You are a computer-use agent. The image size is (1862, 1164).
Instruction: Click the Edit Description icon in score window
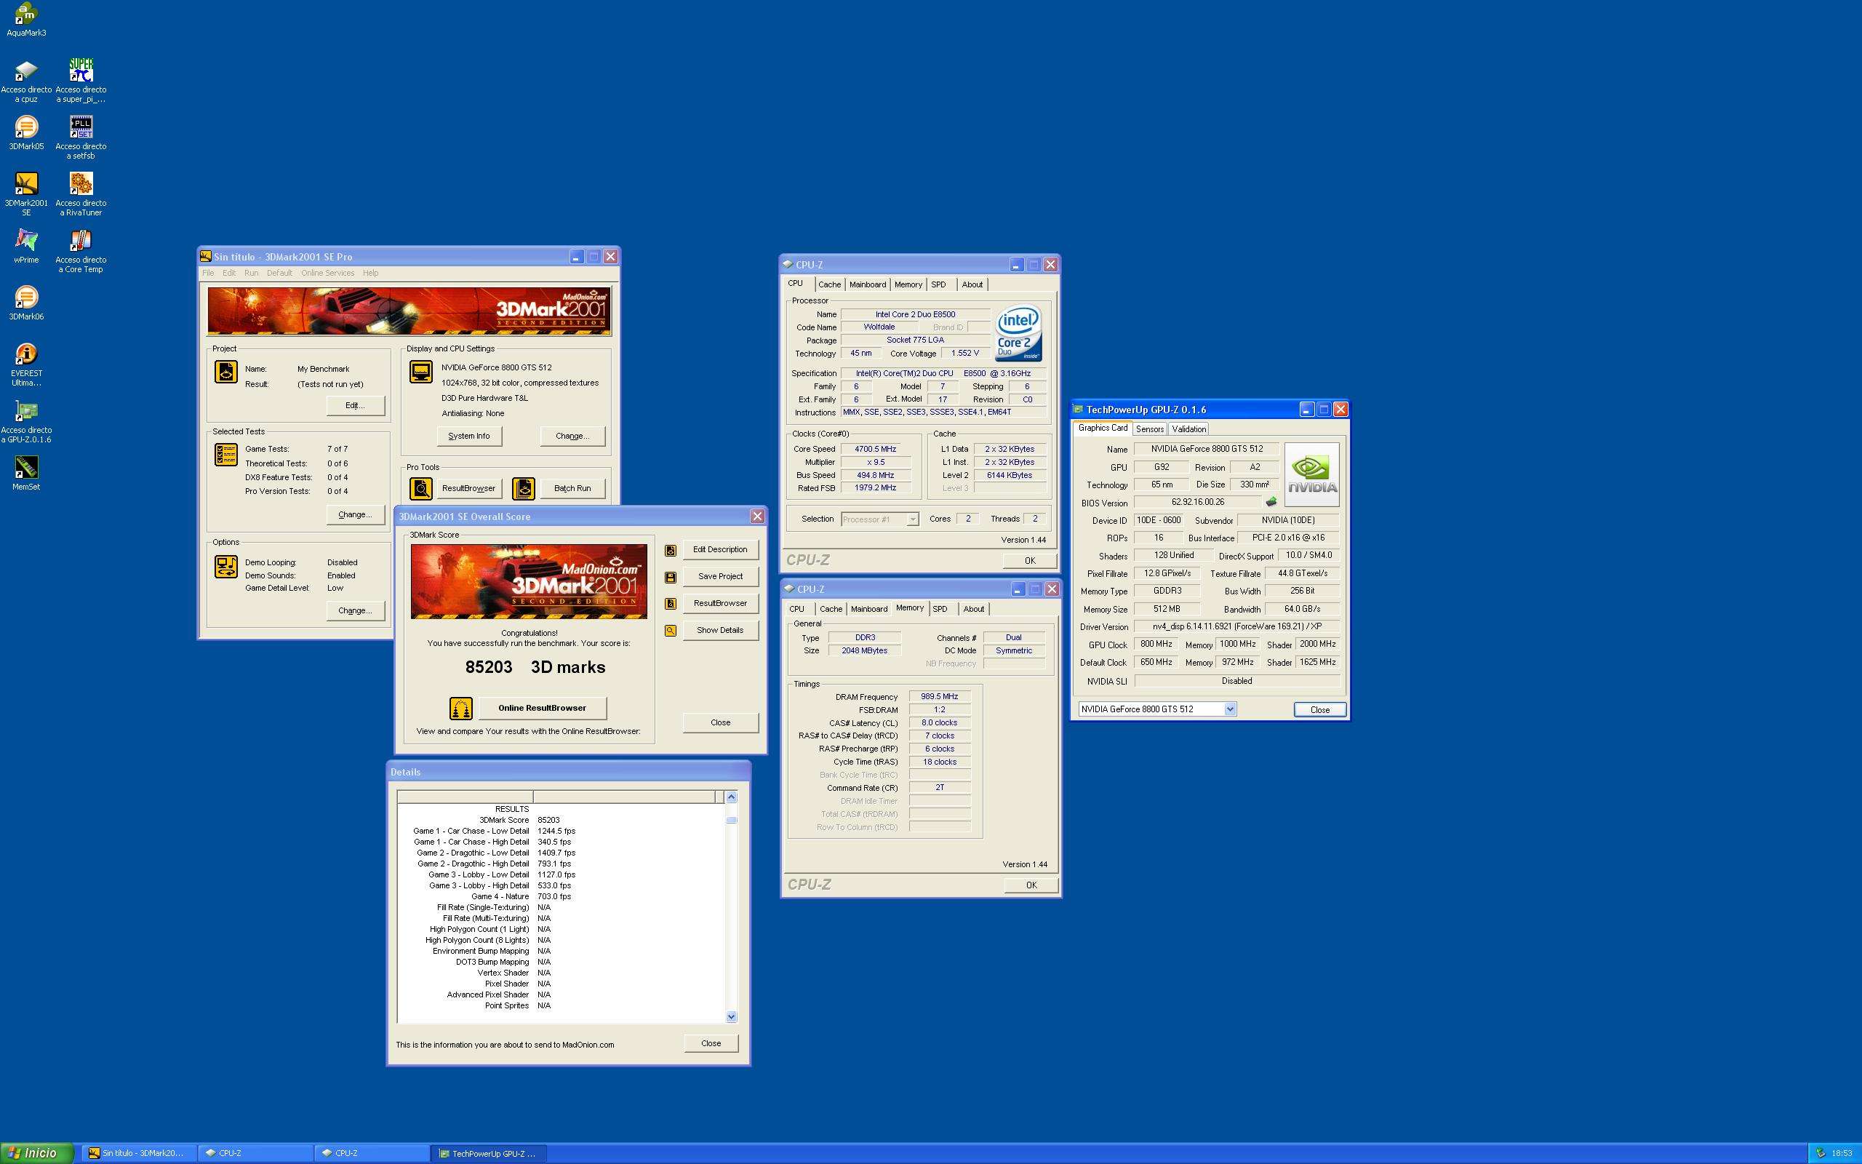pos(670,551)
